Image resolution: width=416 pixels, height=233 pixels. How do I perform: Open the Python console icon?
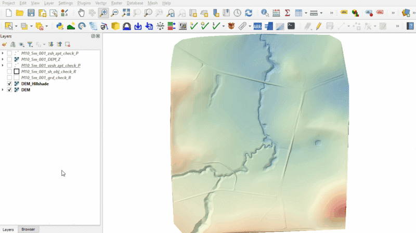pyautogui.click(x=59, y=25)
